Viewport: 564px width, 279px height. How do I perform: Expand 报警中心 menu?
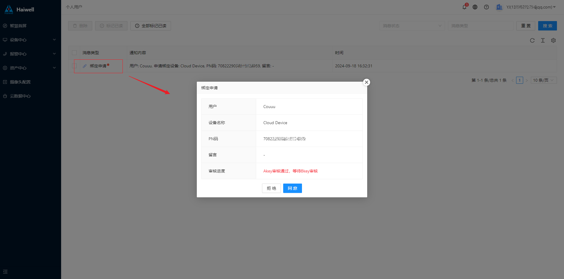click(x=31, y=54)
